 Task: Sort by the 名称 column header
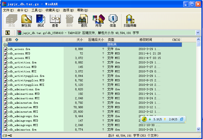(x=33, y=40)
